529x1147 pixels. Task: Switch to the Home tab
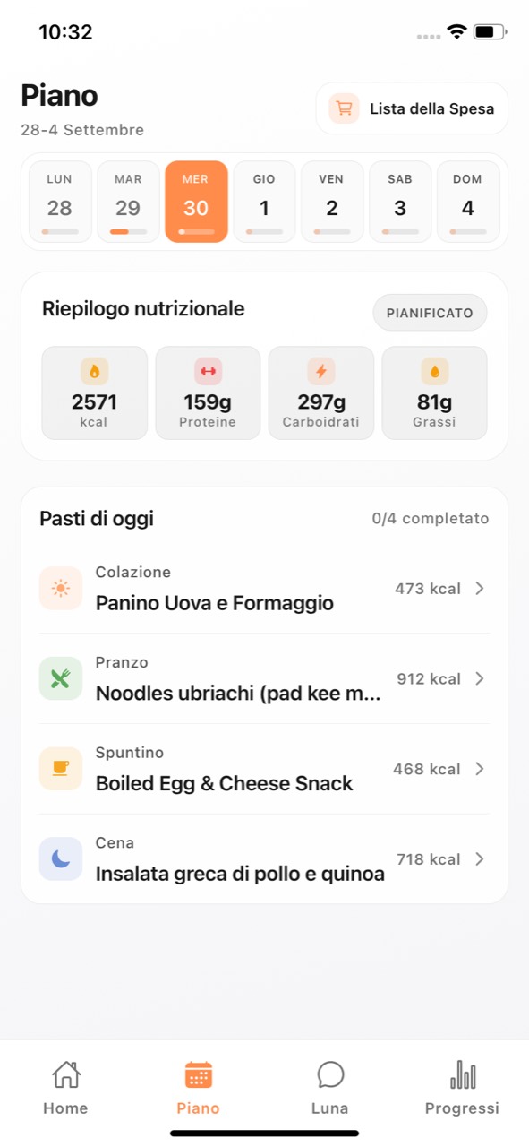(65, 1088)
